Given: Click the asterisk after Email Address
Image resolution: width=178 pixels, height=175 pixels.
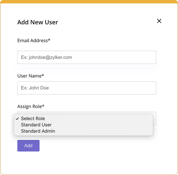Looking at the screenshot, I should tap(49, 40).
